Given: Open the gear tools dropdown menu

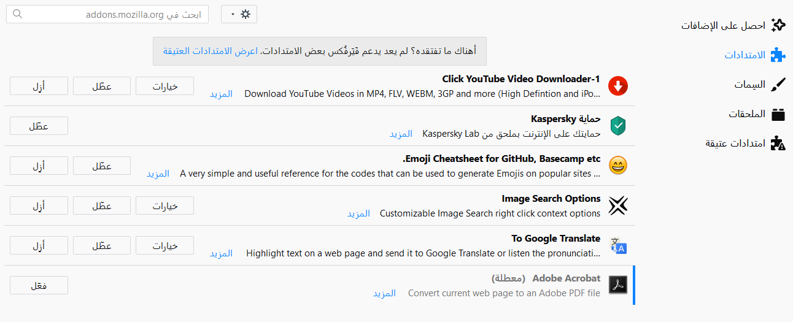Looking at the screenshot, I should tap(239, 15).
